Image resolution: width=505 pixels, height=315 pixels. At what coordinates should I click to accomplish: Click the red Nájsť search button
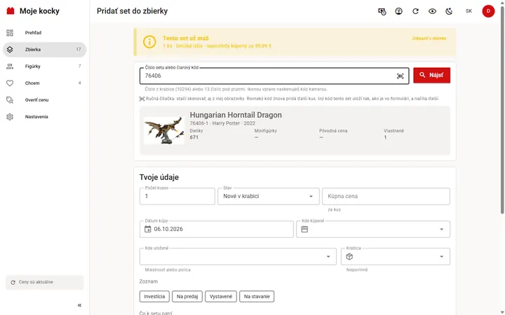click(x=431, y=75)
